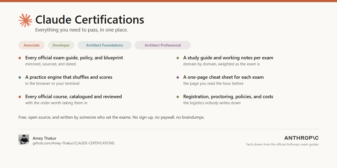Select the Architect Foundations pill
The height and width of the screenshot is (168, 337).
[105, 45]
